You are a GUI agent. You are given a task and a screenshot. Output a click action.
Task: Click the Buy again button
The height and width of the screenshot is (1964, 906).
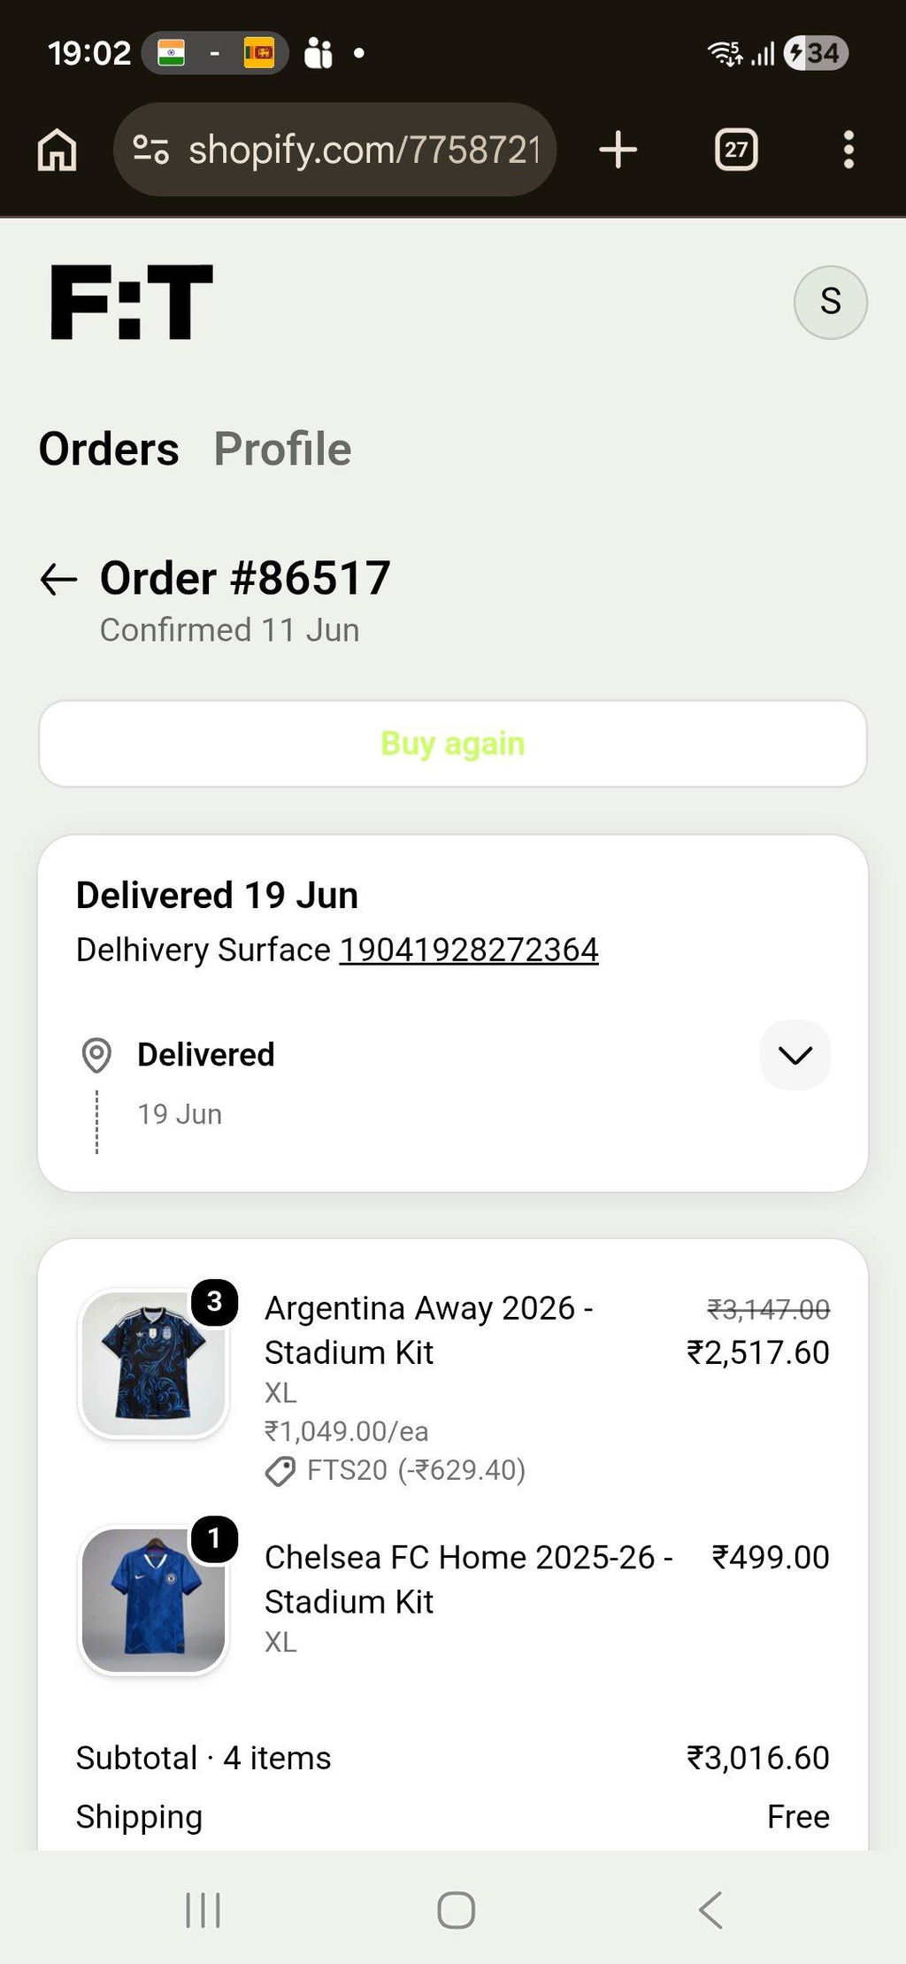(453, 743)
